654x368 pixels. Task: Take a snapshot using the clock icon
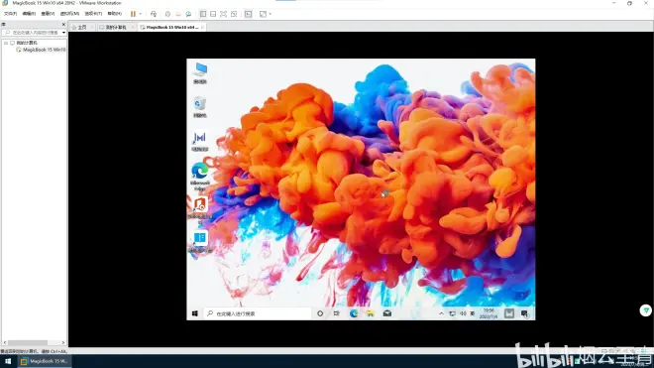[x=167, y=14]
